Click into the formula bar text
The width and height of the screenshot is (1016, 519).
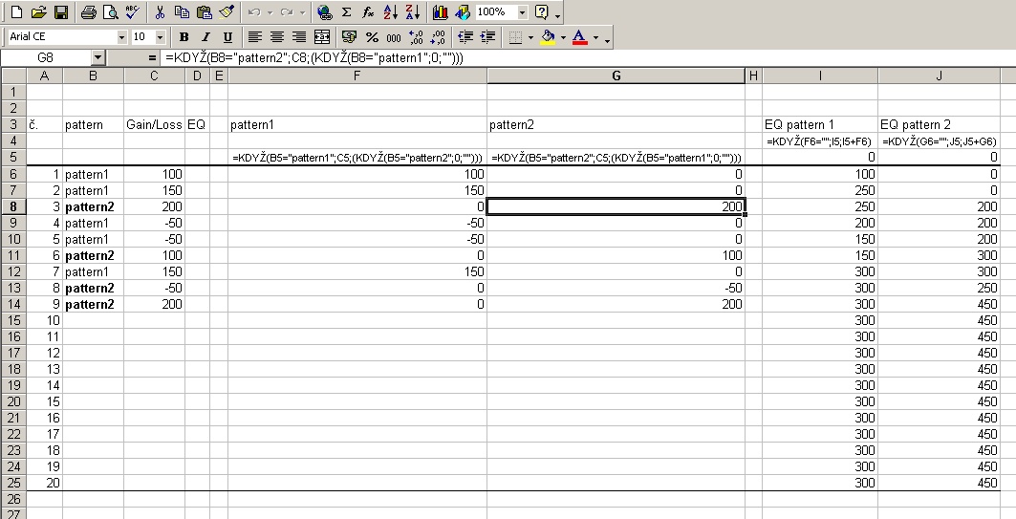(589, 57)
